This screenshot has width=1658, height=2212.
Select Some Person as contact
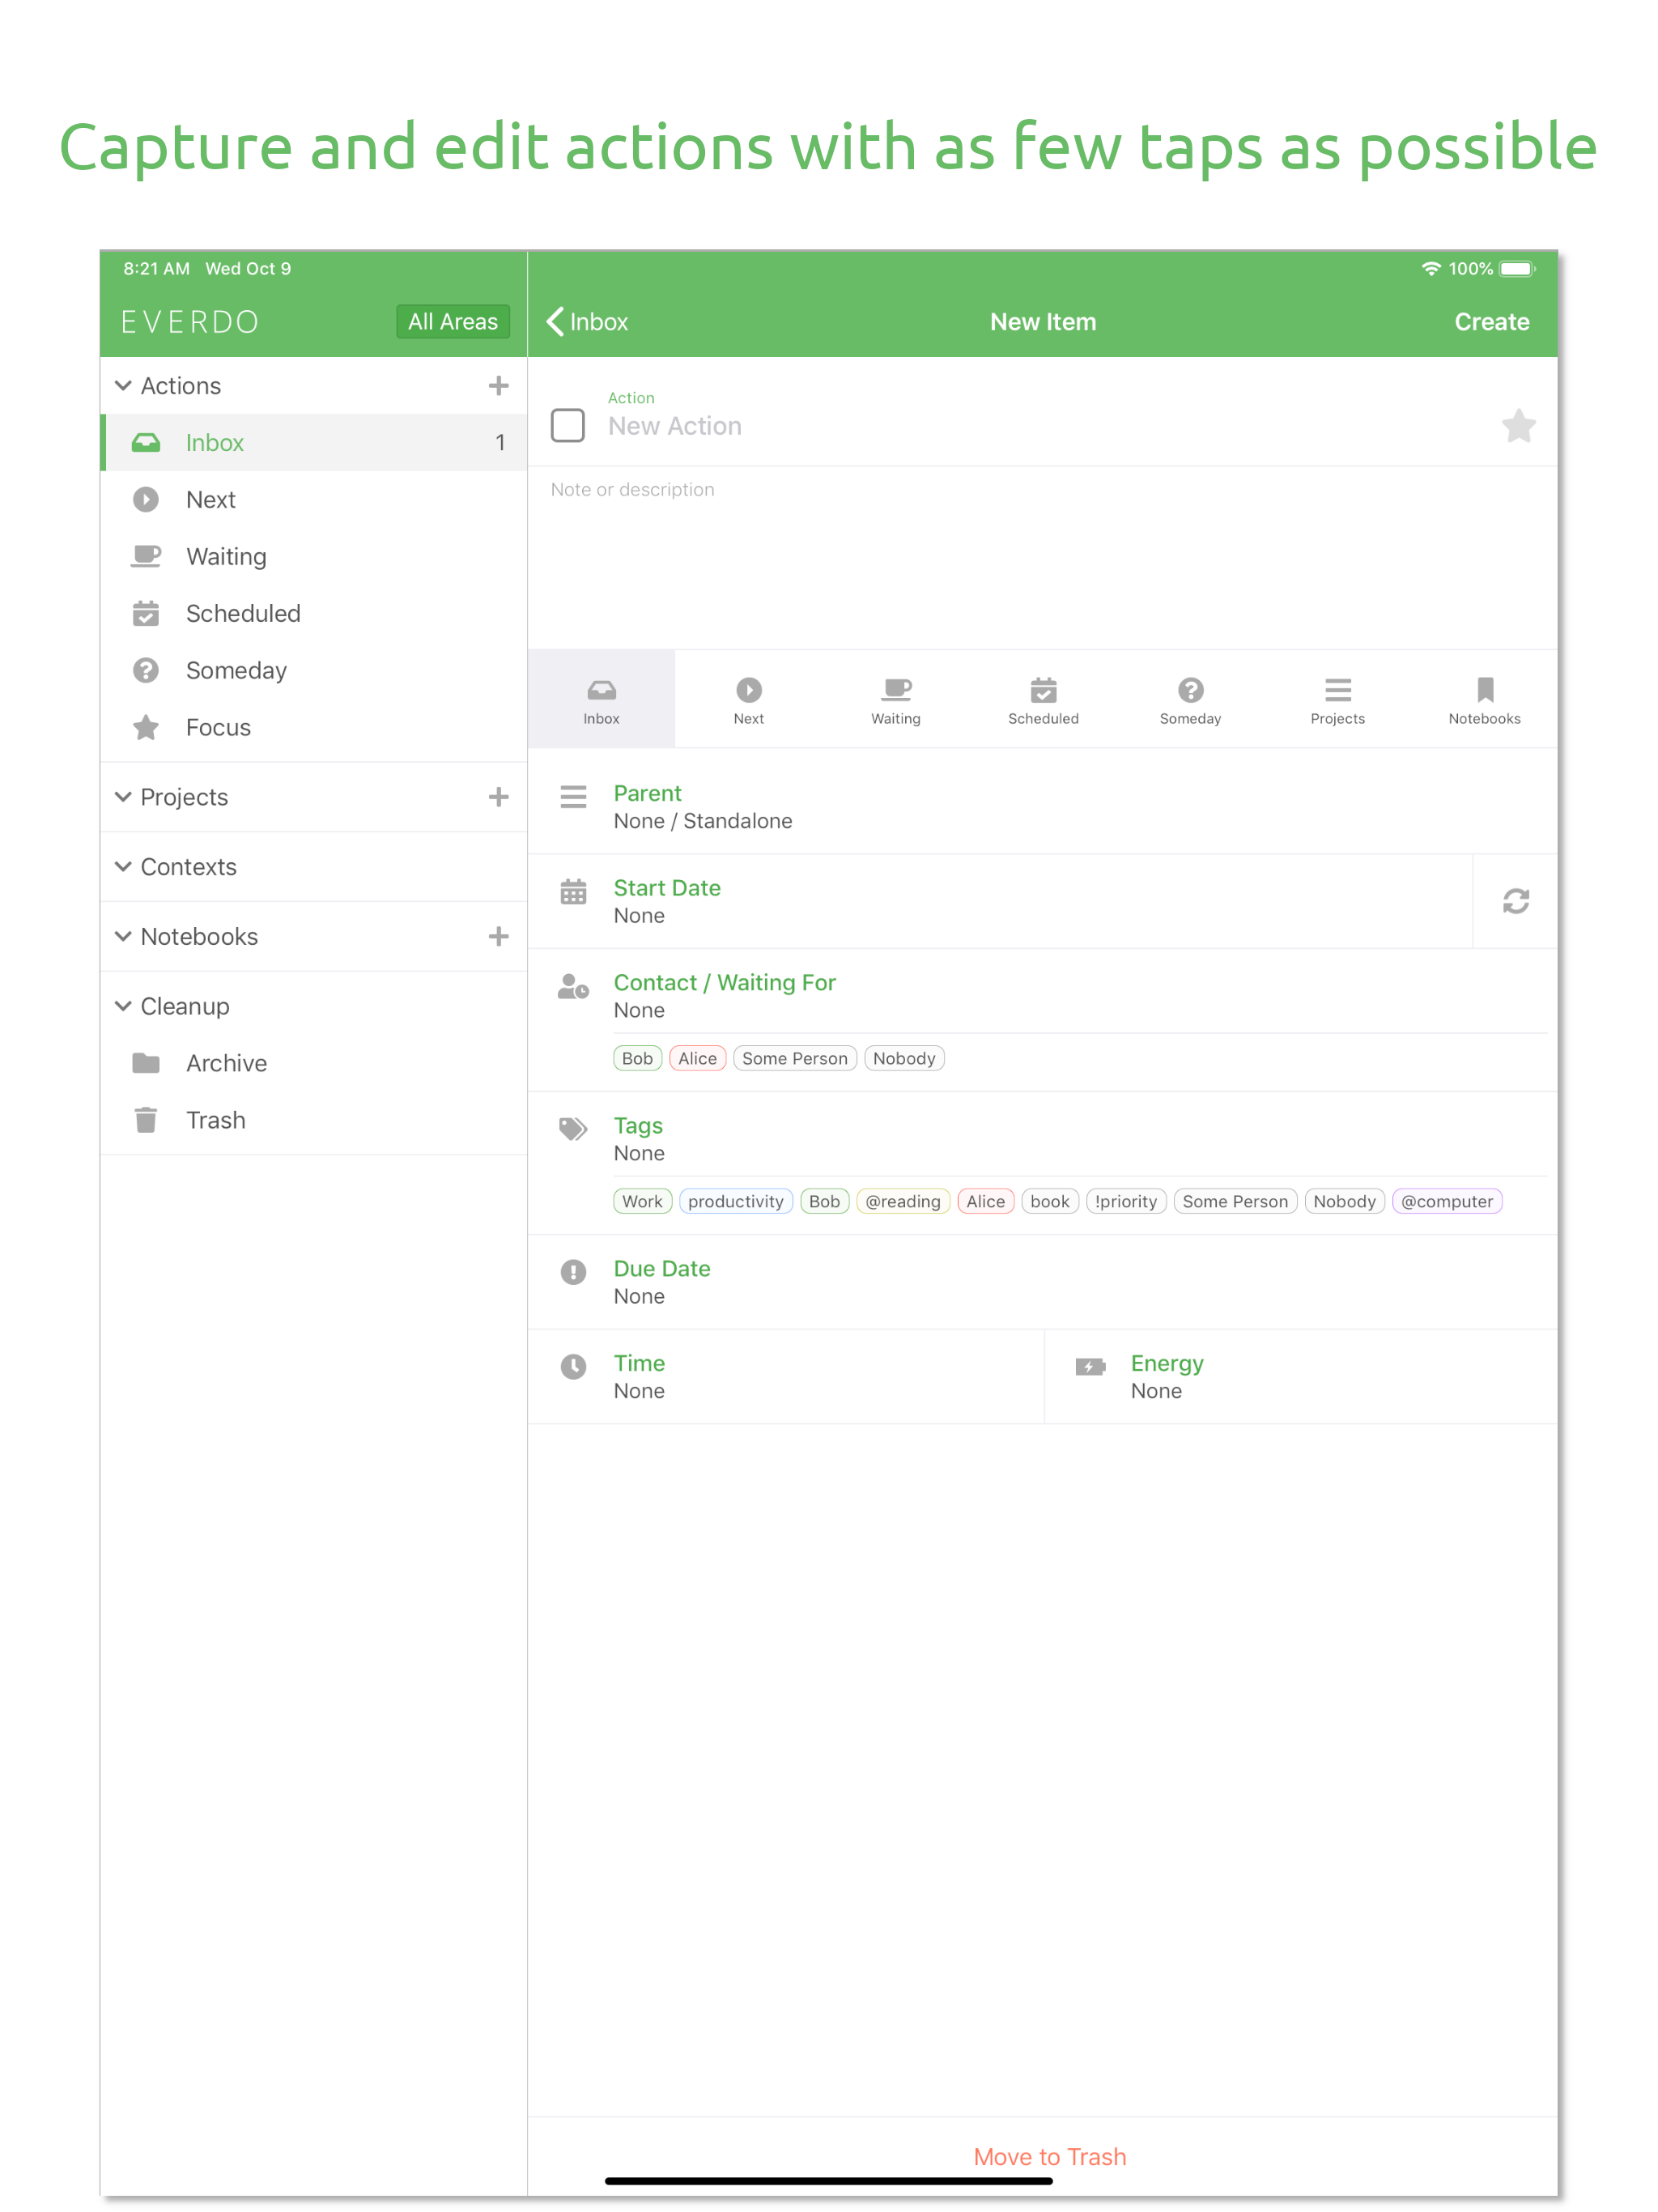point(794,1058)
